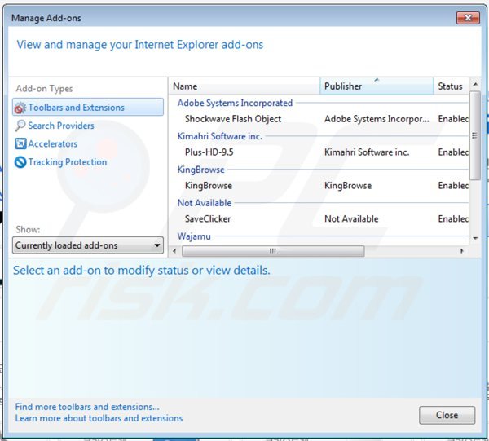Click the Adobe Systems Incorporated group header
The image size is (489, 441).
point(235,103)
